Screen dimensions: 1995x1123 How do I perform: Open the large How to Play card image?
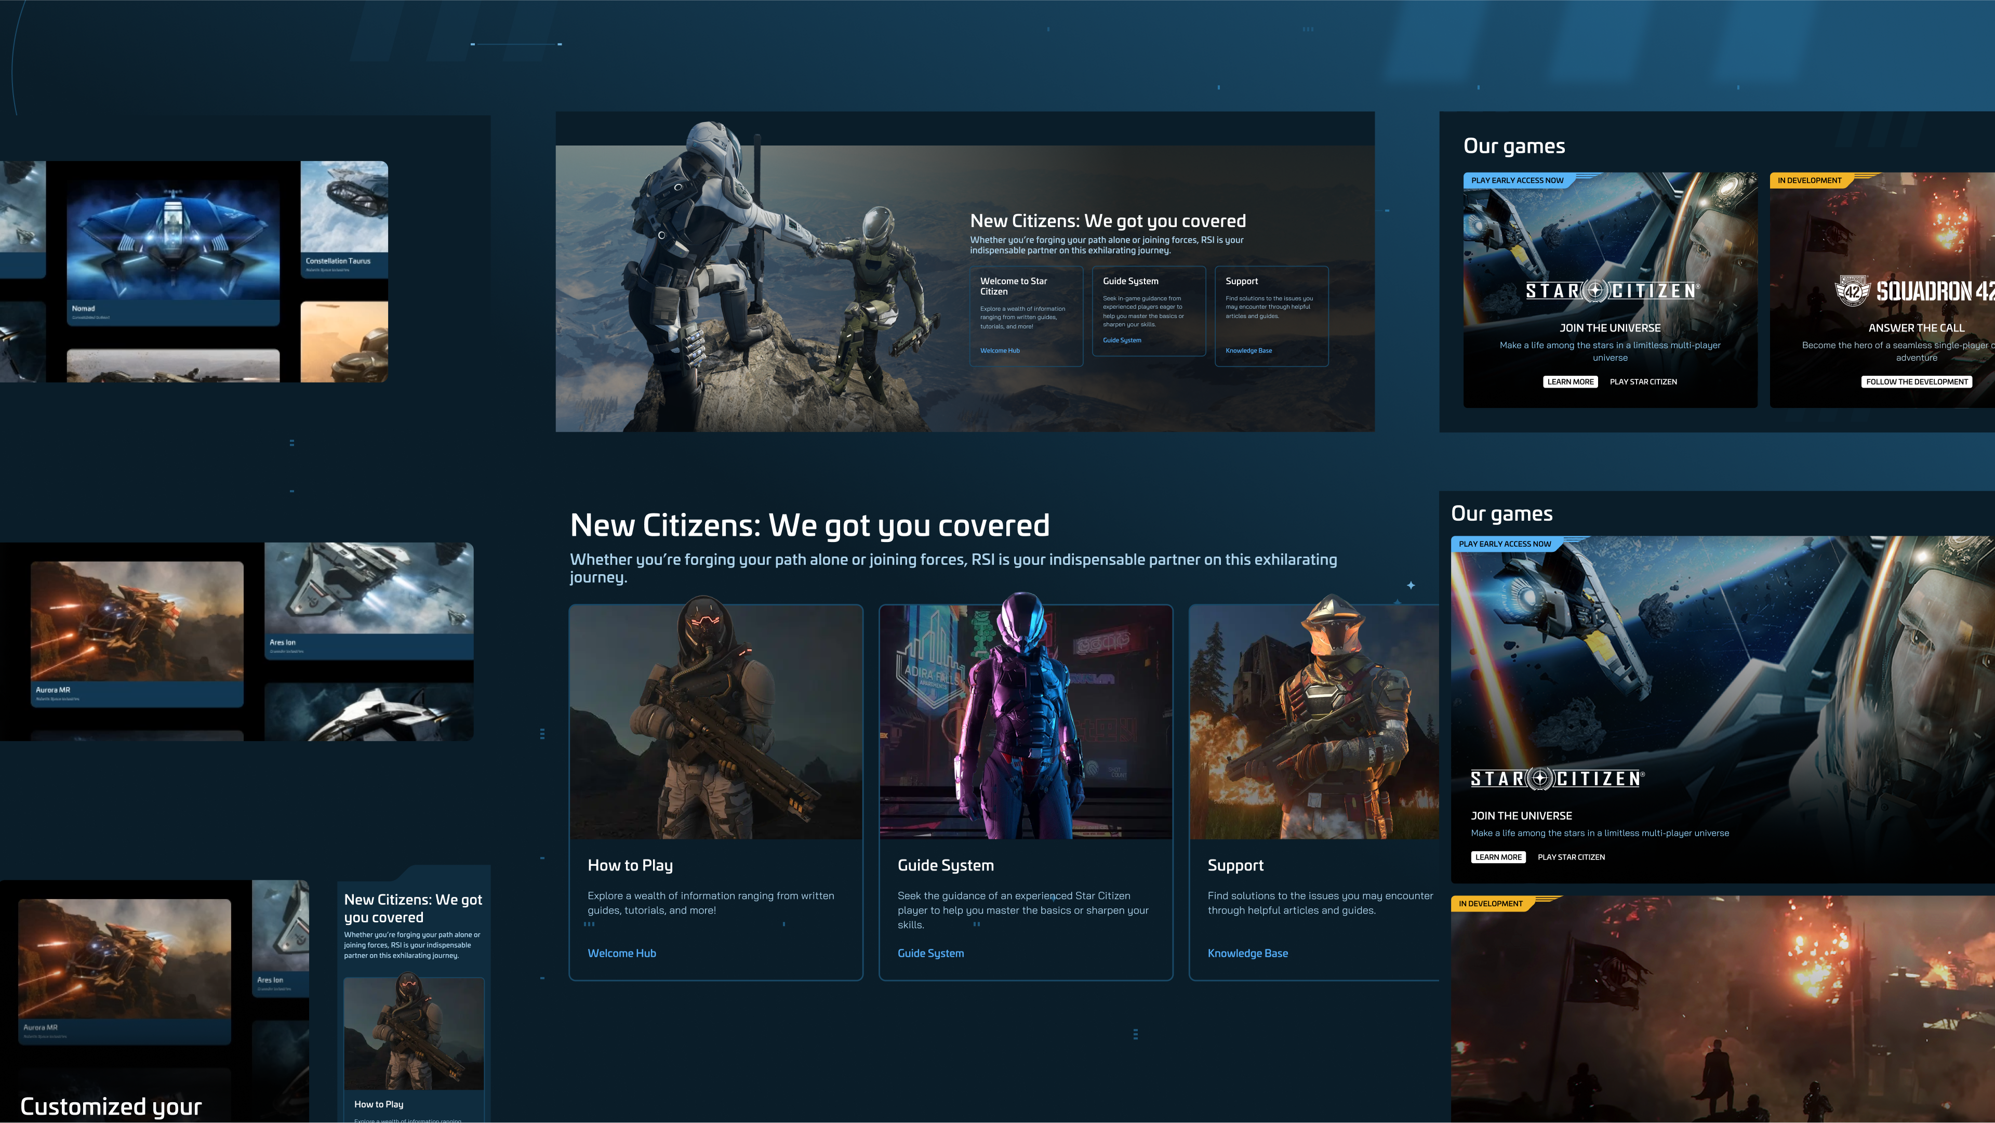pos(715,722)
